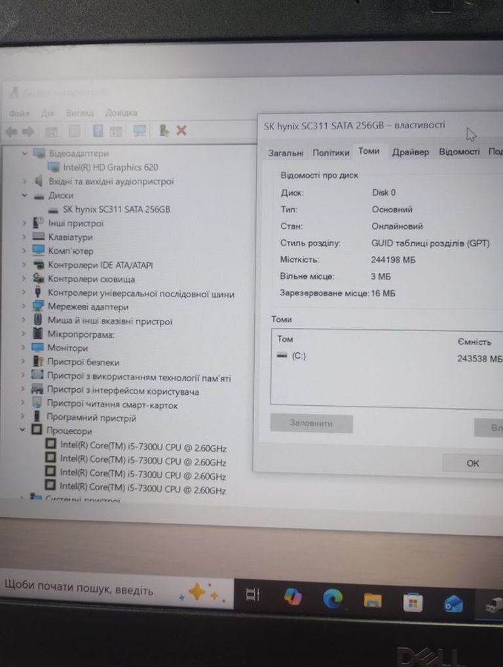Screen dimensions: 503x667
Task: Open the Дія menu
Action: pyautogui.click(x=47, y=113)
